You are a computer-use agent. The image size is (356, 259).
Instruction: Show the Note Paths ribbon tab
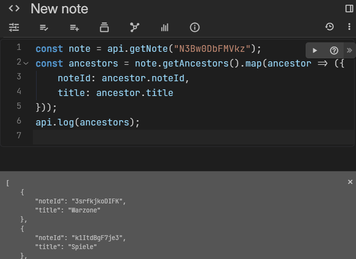pyautogui.click(x=104, y=28)
